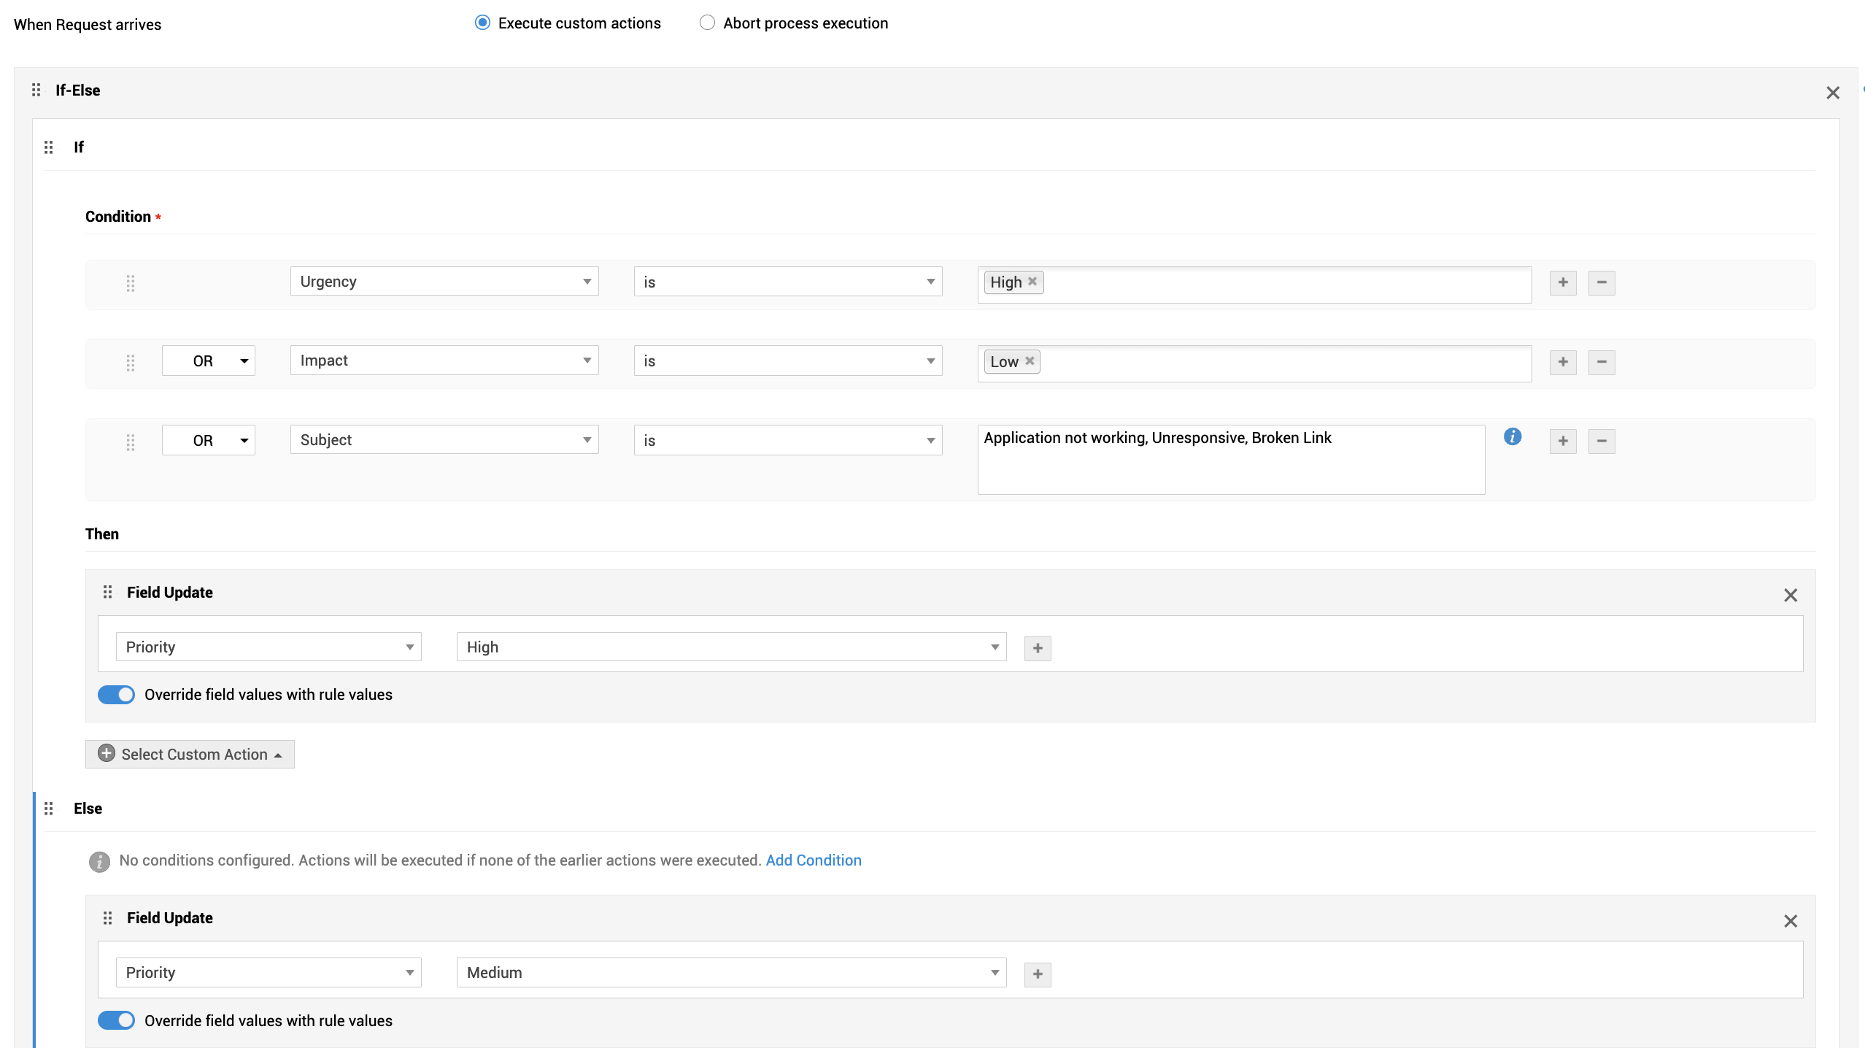
Task: Toggle Override field values under Priority High
Action: [x=117, y=694]
